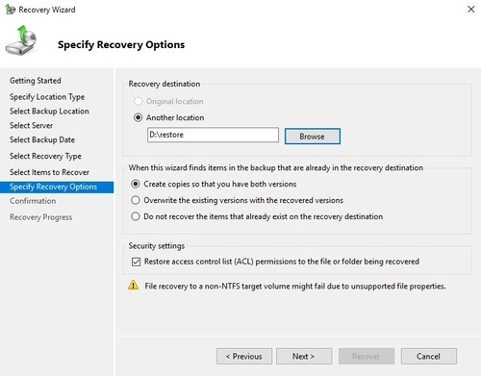Cancel the recovery wizard

[429, 356]
